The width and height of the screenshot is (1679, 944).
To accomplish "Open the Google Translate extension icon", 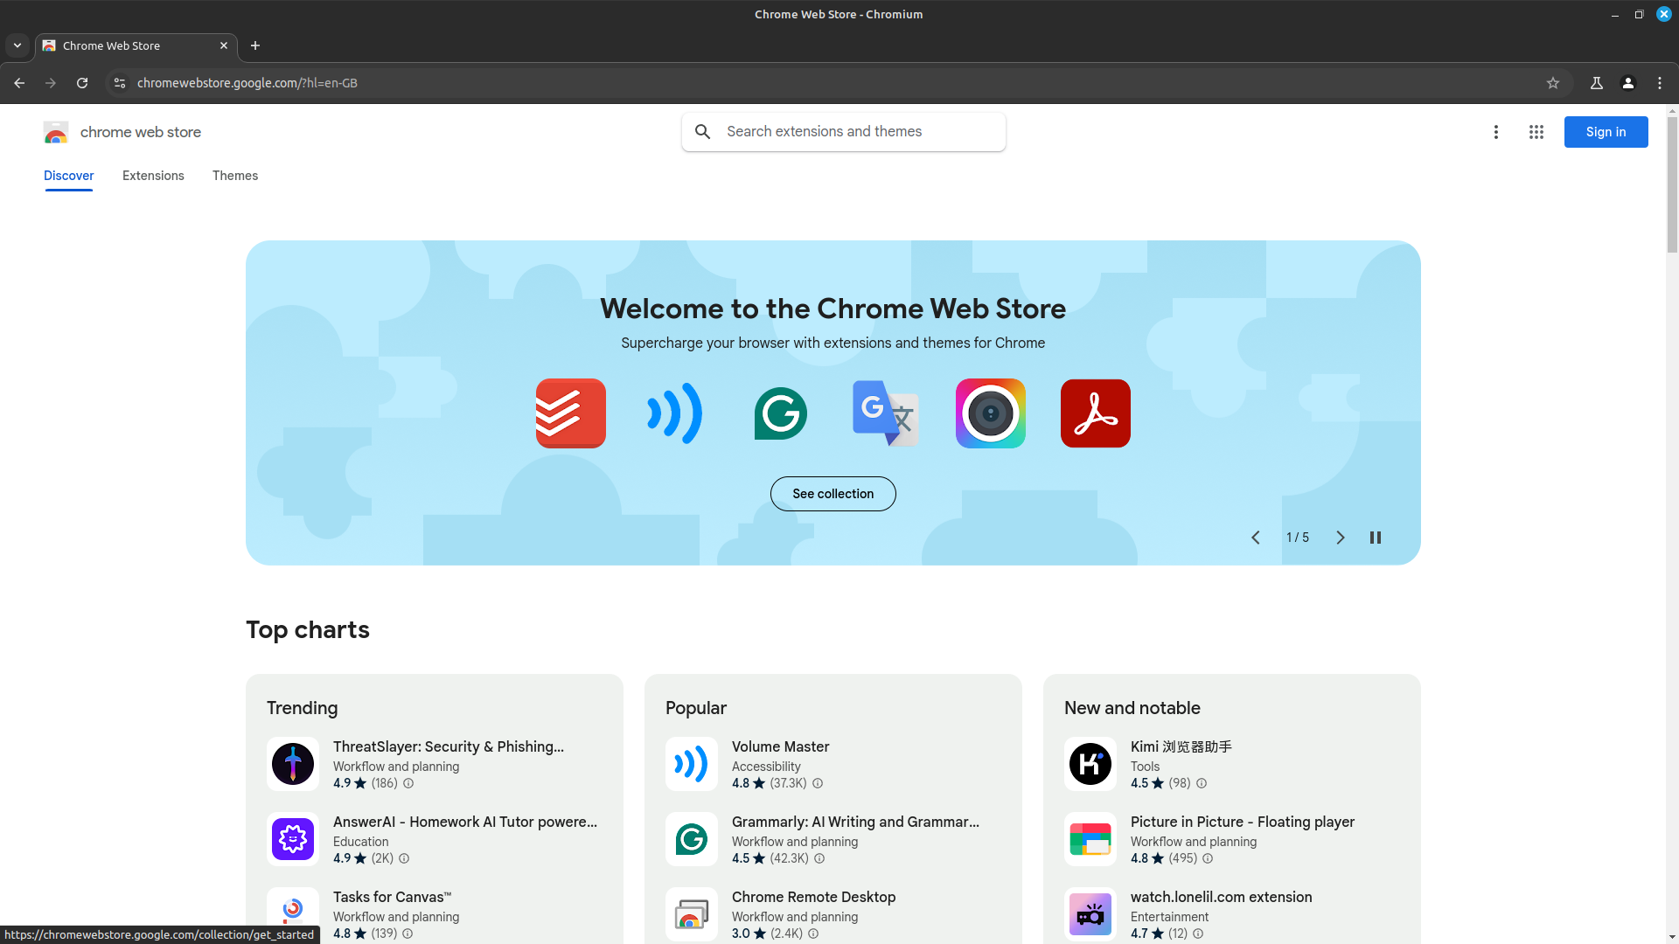I will [885, 413].
